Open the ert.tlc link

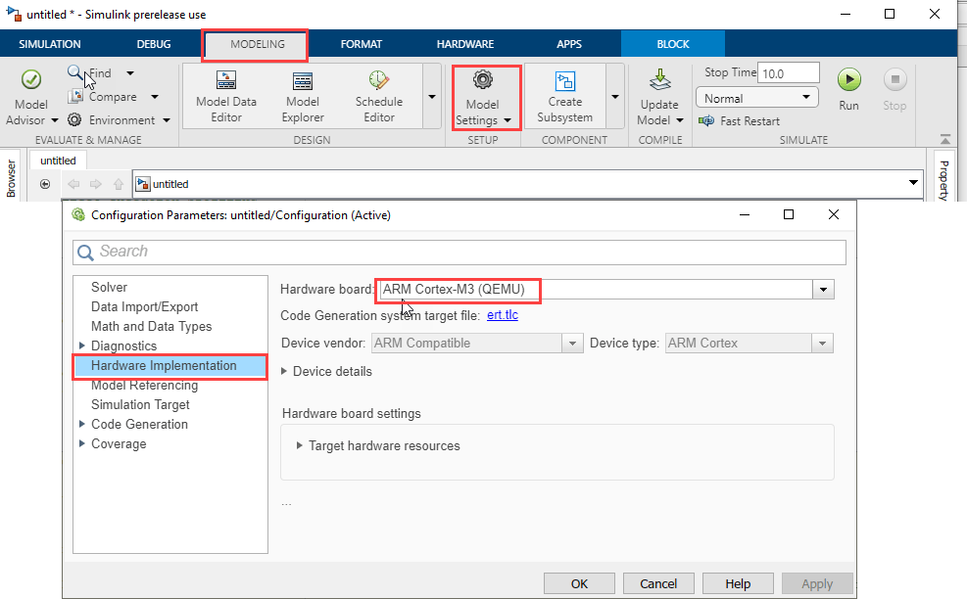coord(503,315)
